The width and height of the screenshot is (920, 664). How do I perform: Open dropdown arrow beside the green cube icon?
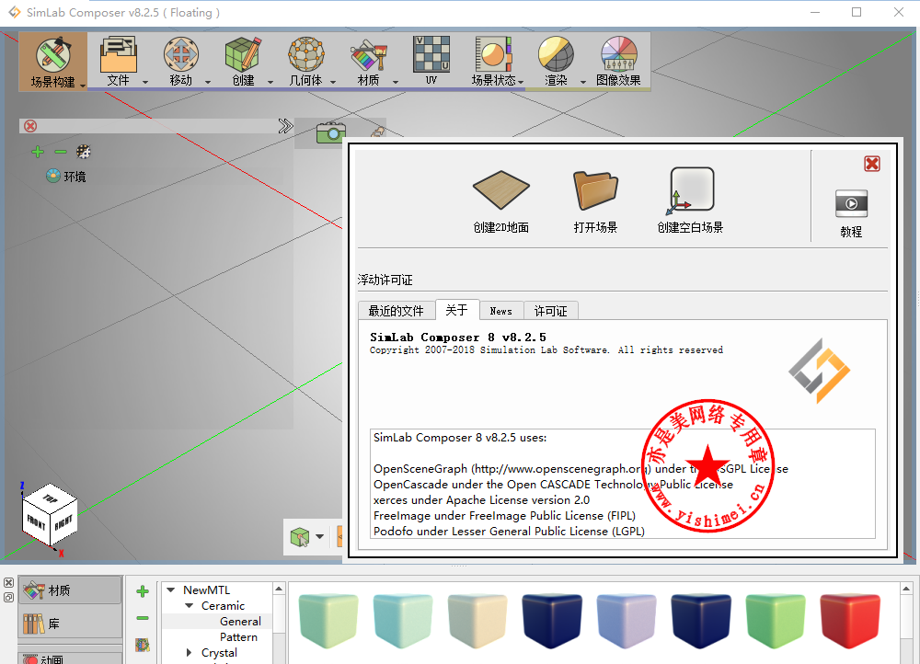click(x=320, y=536)
